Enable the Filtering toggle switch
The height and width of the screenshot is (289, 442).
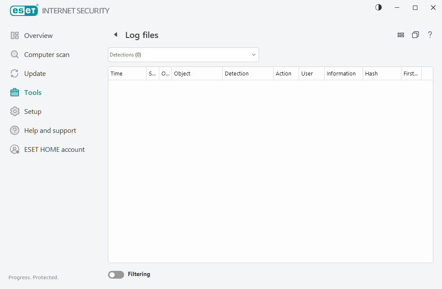[x=116, y=275]
